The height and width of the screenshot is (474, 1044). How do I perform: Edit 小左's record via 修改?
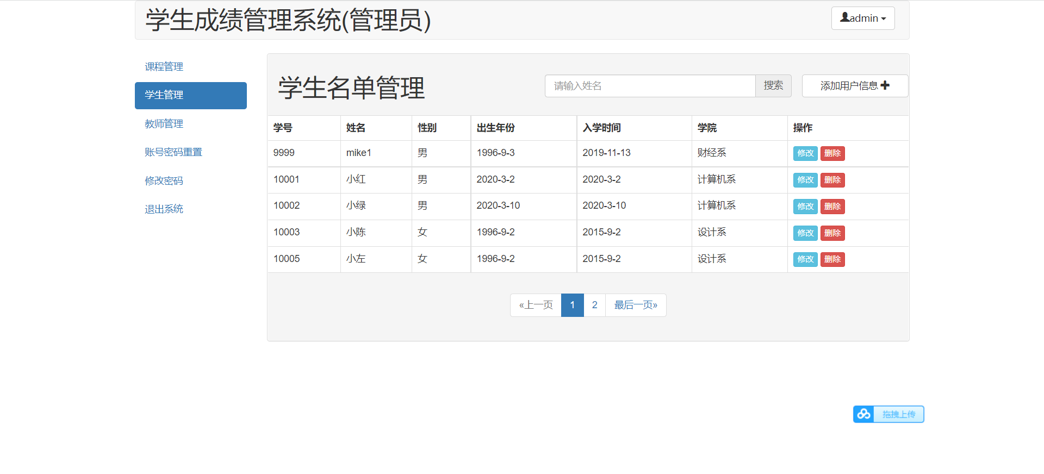[x=805, y=259]
